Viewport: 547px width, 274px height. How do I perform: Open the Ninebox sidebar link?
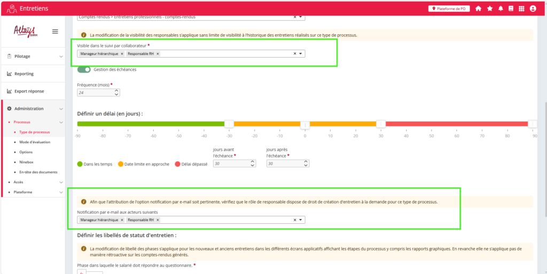[27, 162]
